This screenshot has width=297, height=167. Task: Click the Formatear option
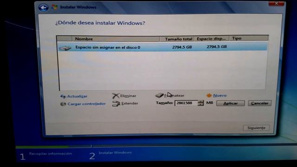[174, 96]
